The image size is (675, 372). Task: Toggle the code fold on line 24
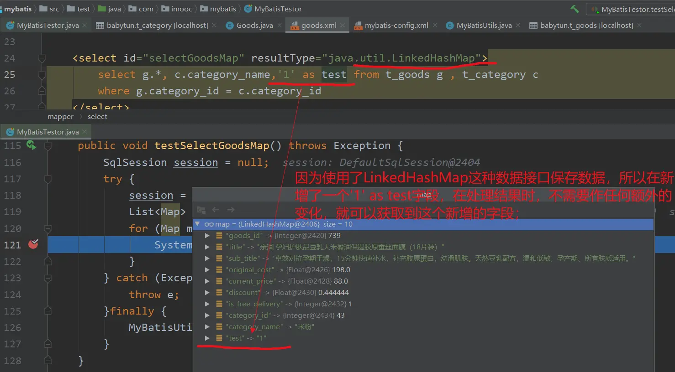42,58
